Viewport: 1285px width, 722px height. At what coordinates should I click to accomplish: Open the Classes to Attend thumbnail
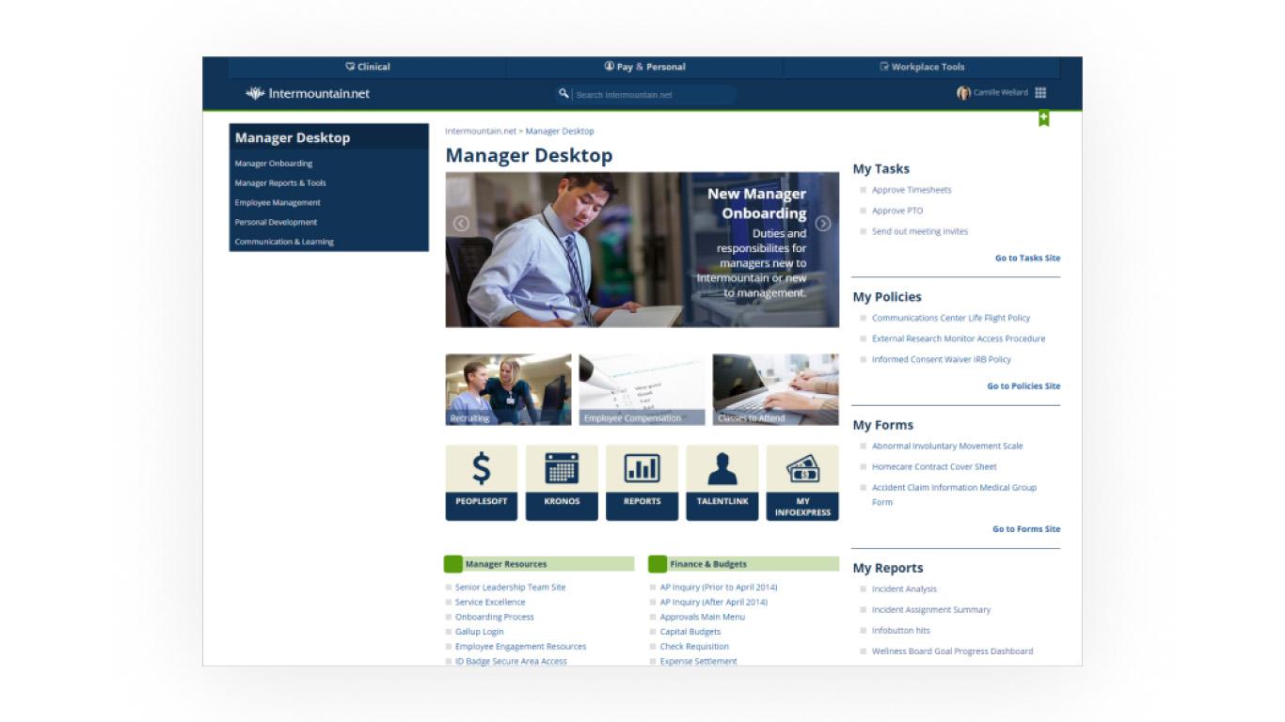(775, 389)
